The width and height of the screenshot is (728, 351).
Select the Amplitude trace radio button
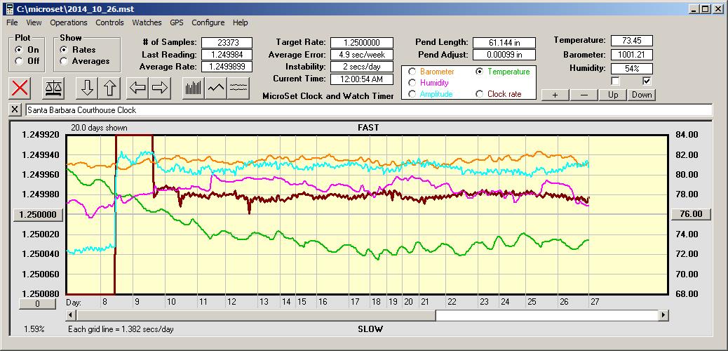412,94
